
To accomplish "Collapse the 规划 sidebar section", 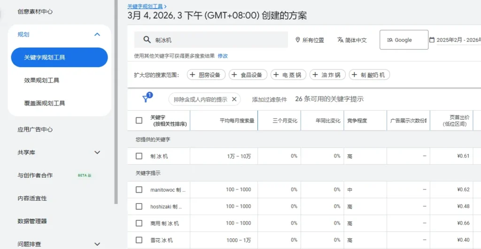I will click(97, 34).
